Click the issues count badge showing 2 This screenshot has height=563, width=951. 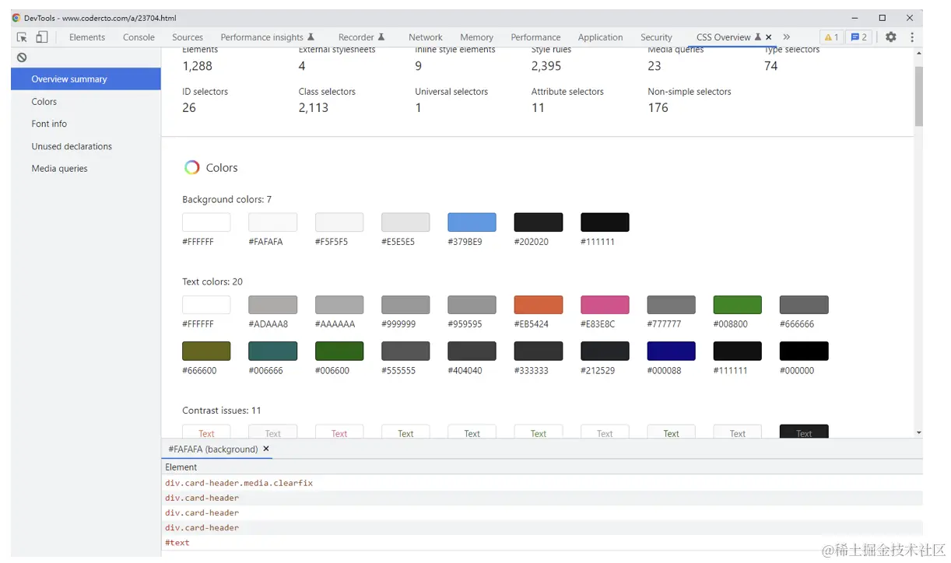pos(858,37)
